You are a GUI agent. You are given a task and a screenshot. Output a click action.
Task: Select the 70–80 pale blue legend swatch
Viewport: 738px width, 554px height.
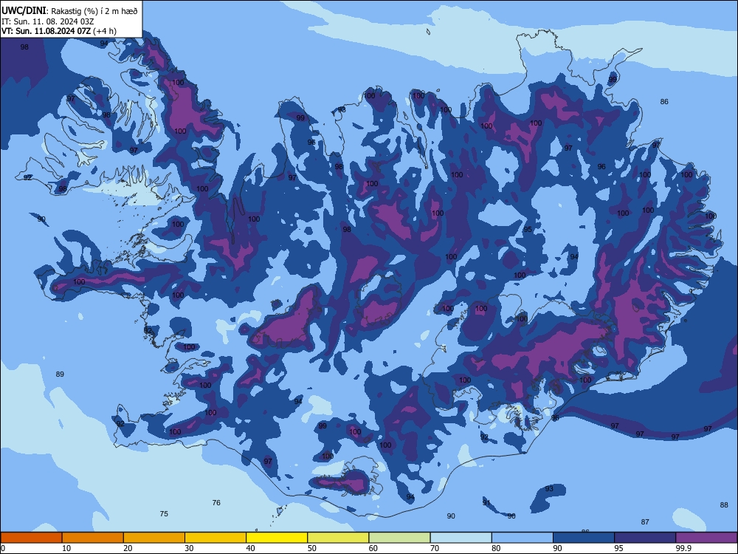point(461,538)
